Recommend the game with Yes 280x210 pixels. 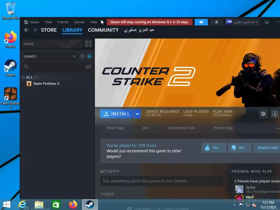tap(214, 148)
